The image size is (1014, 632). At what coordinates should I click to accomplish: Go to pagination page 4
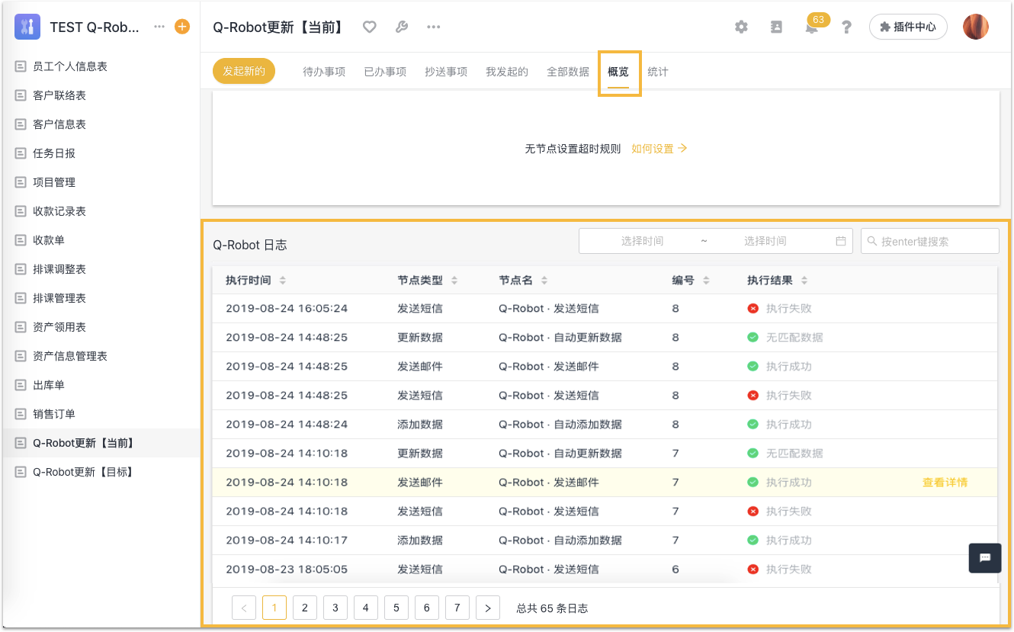point(366,608)
